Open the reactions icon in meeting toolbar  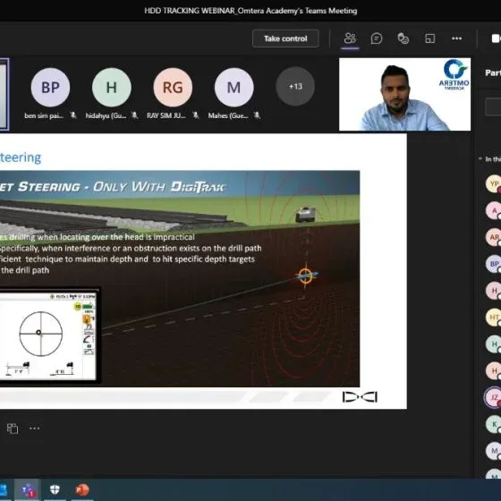click(x=403, y=38)
